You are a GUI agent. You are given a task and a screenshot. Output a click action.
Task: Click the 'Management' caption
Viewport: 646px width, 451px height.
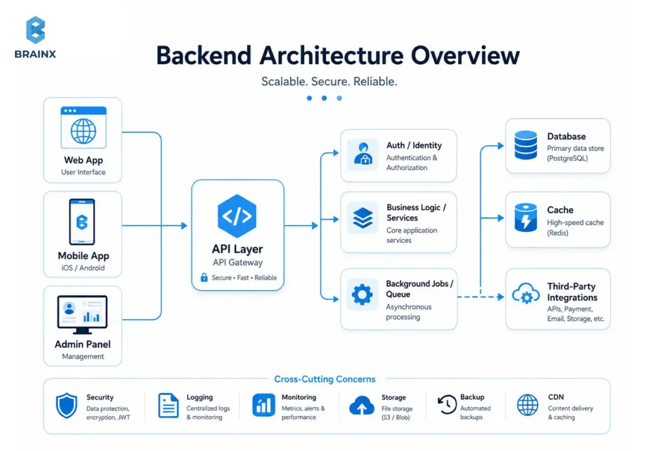point(83,356)
